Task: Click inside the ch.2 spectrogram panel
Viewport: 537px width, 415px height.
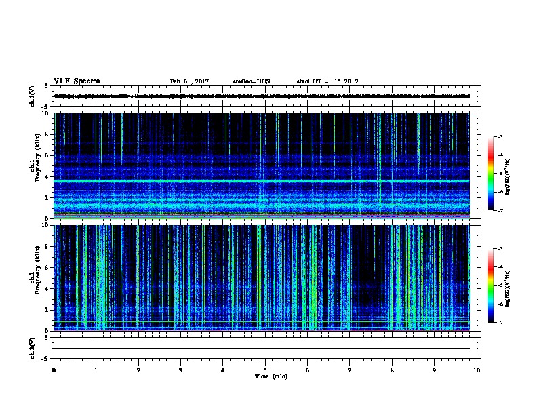Action: coord(262,278)
